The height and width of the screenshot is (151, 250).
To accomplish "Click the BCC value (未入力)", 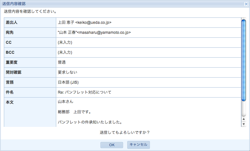I will coord(65,52).
